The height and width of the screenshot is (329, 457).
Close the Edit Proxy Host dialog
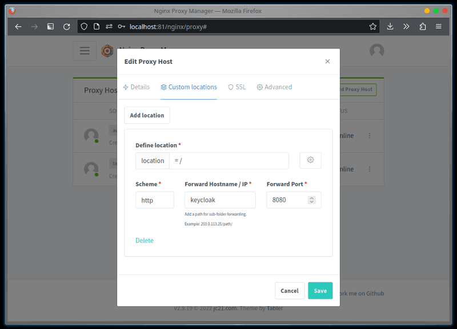327,62
